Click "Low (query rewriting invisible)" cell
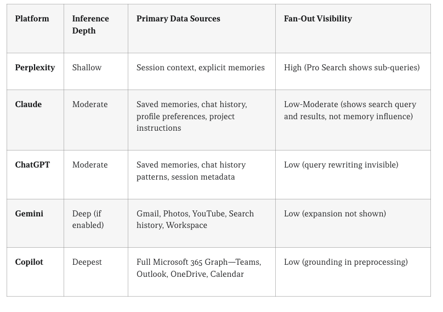Viewport: 443px width, 312px height. coord(341,165)
